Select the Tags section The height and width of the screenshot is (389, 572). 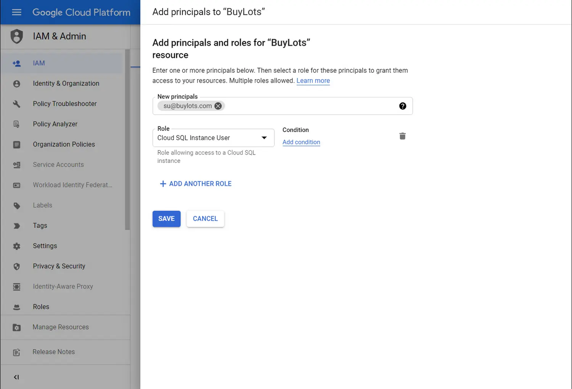pos(40,225)
